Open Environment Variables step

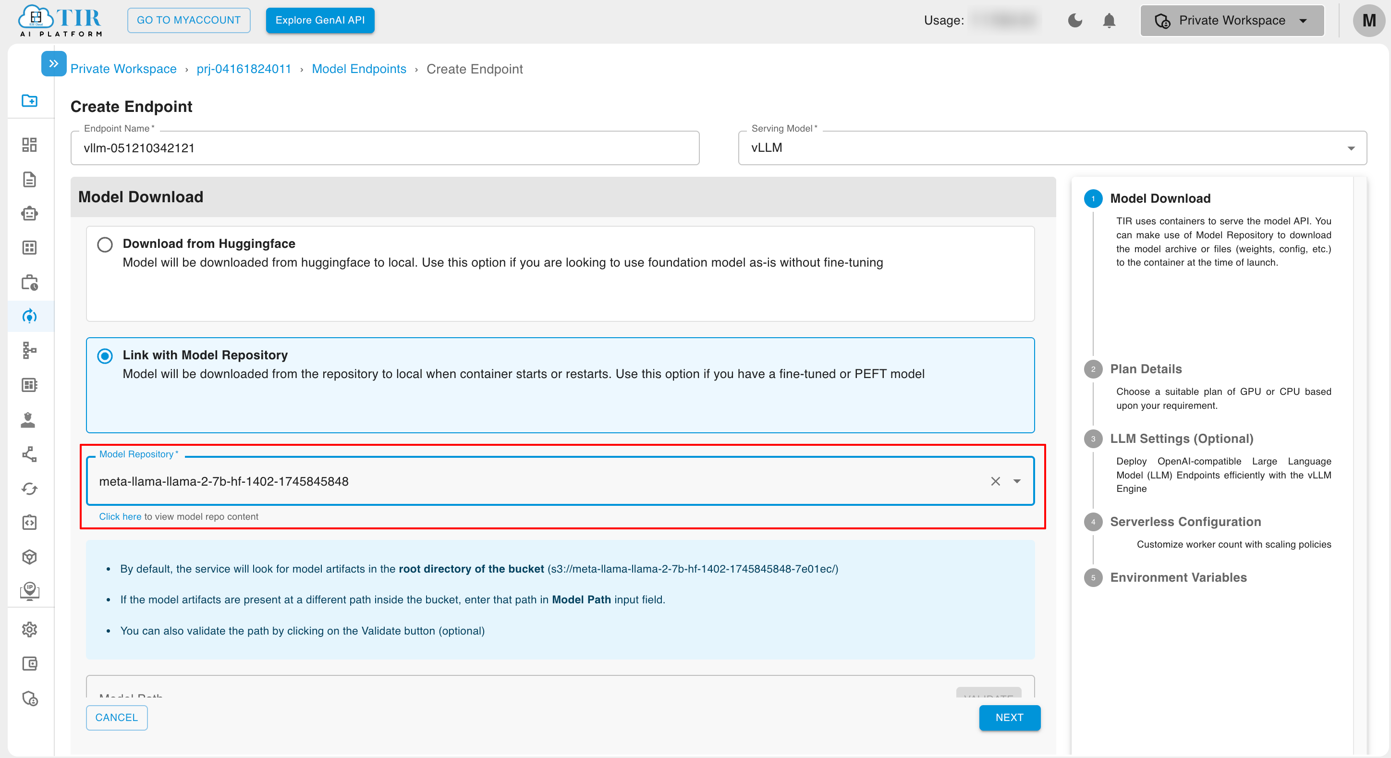pyautogui.click(x=1178, y=577)
